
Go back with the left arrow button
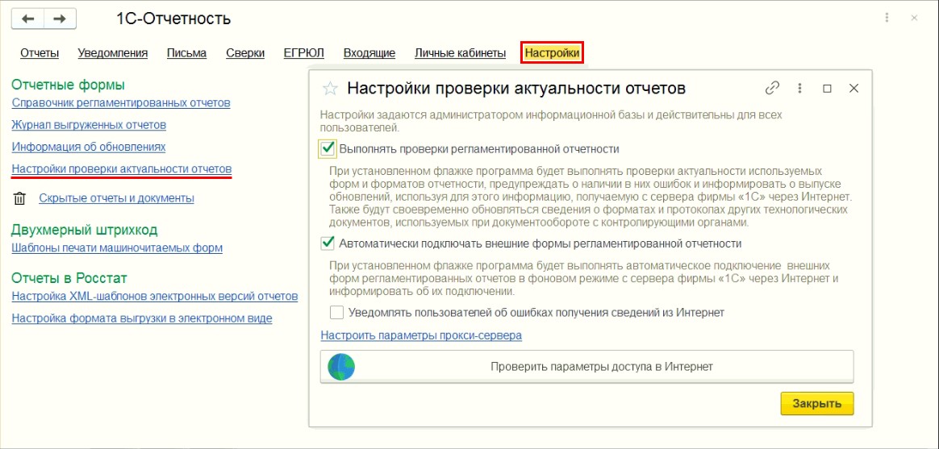28,19
